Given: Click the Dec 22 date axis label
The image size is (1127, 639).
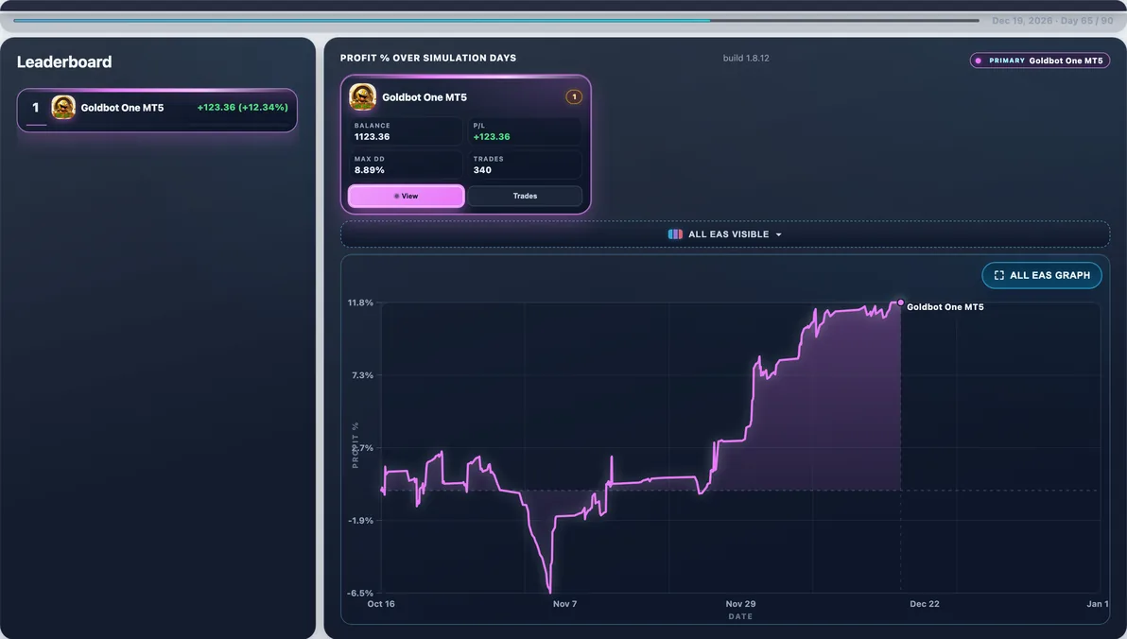Looking at the screenshot, I should (x=925, y=604).
